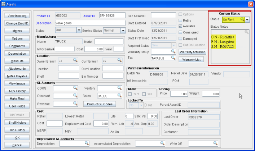Uncheck the Available checkbox
This screenshot has height=151, width=255.
pyautogui.click(x=180, y=26)
